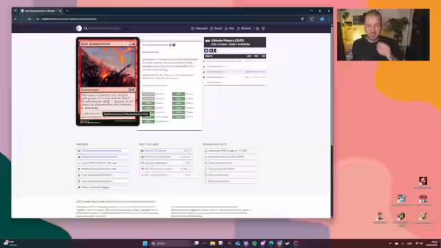
Task: Click the Random card link
Action: [243, 28]
